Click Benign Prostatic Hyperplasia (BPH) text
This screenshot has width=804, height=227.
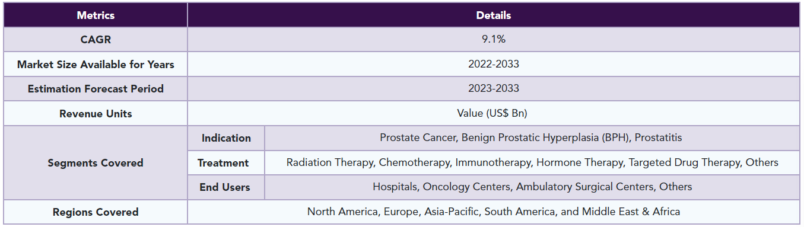click(546, 138)
